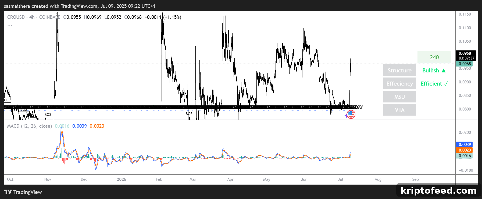This screenshot has height=199, width=482.
Task: Click the blue 0.0039 value in the MACD legend
Action: pyautogui.click(x=80, y=126)
